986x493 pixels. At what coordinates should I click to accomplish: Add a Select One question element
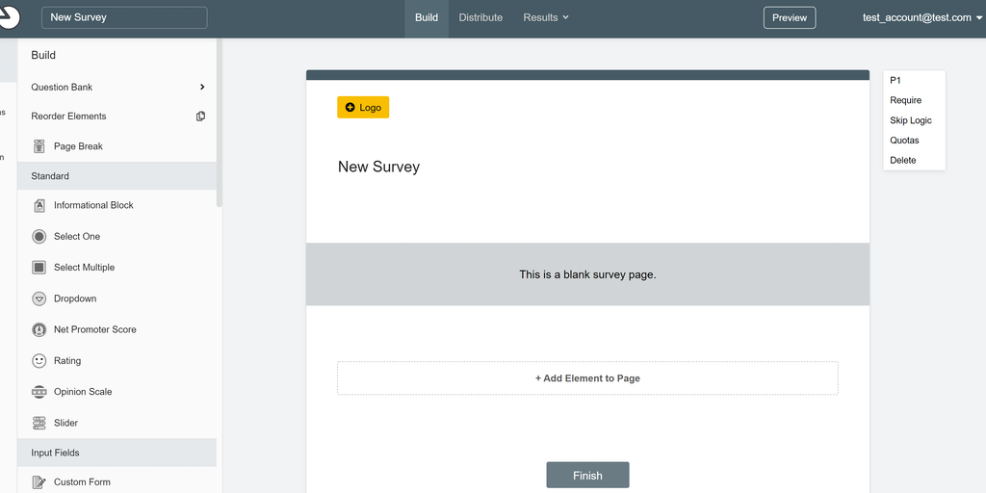pos(76,236)
